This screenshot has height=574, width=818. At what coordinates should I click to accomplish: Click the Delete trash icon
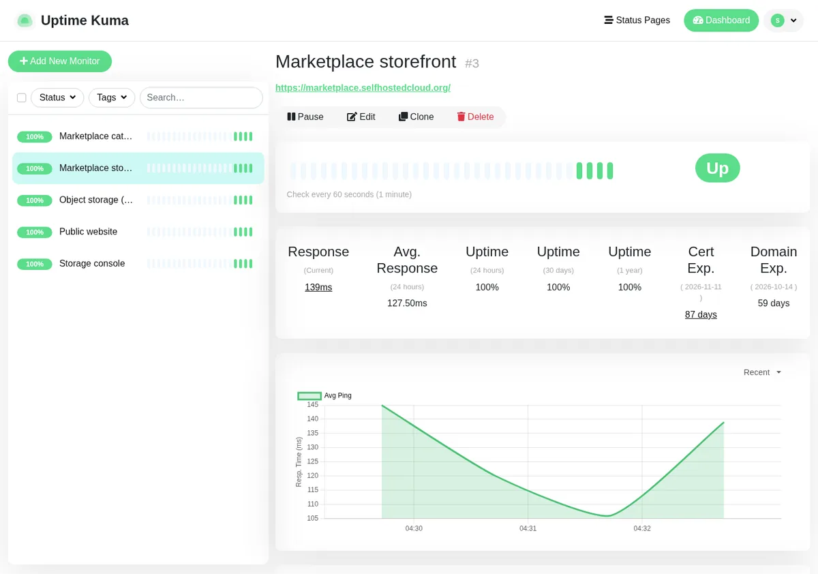(461, 117)
